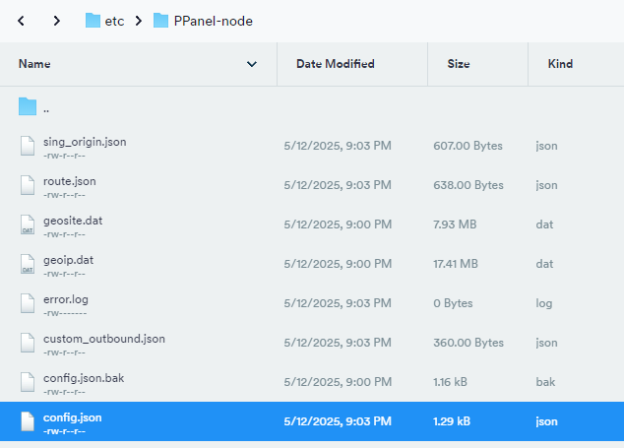Screen dimensions: 624x448
Task: Click the geoip.dat file icon
Action: [28, 264]
